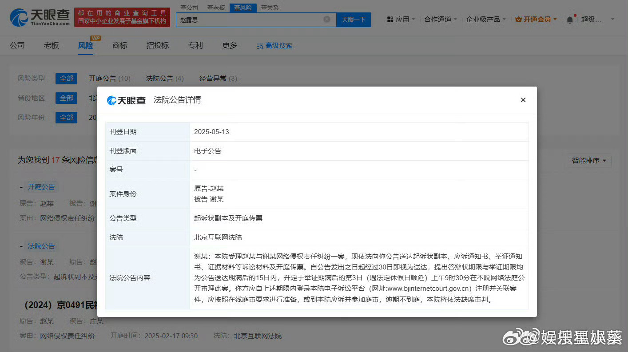Open the notifications bell

click(x=570, y=20)
